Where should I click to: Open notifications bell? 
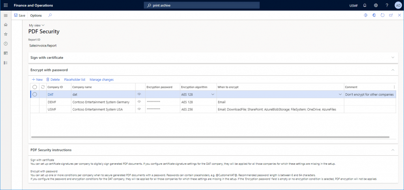pos(365,5)
